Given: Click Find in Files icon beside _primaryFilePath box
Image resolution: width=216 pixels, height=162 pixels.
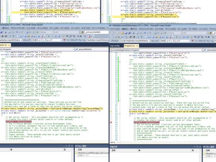Looking at the screenshot, I should pyautogui.click(x=82, y=32).
